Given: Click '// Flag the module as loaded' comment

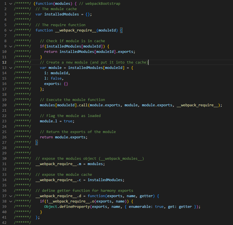Looking at the screenshot, I should point(70,116).
